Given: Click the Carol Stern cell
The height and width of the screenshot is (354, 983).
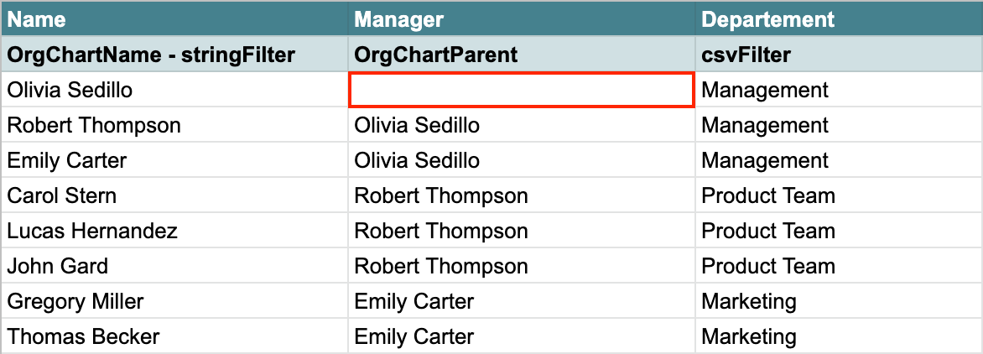Looking at the screenshot, I should click(174, 195).
